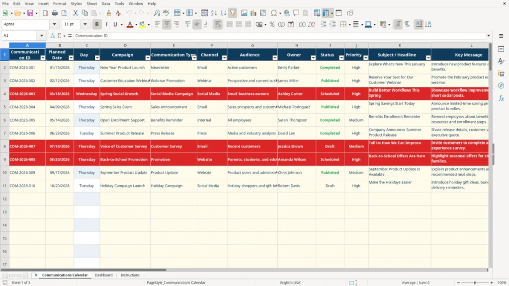Apply yellow highlighting color
Image resolution: width=509 pixels, height=286 pixels.
(x=142, y=24)
